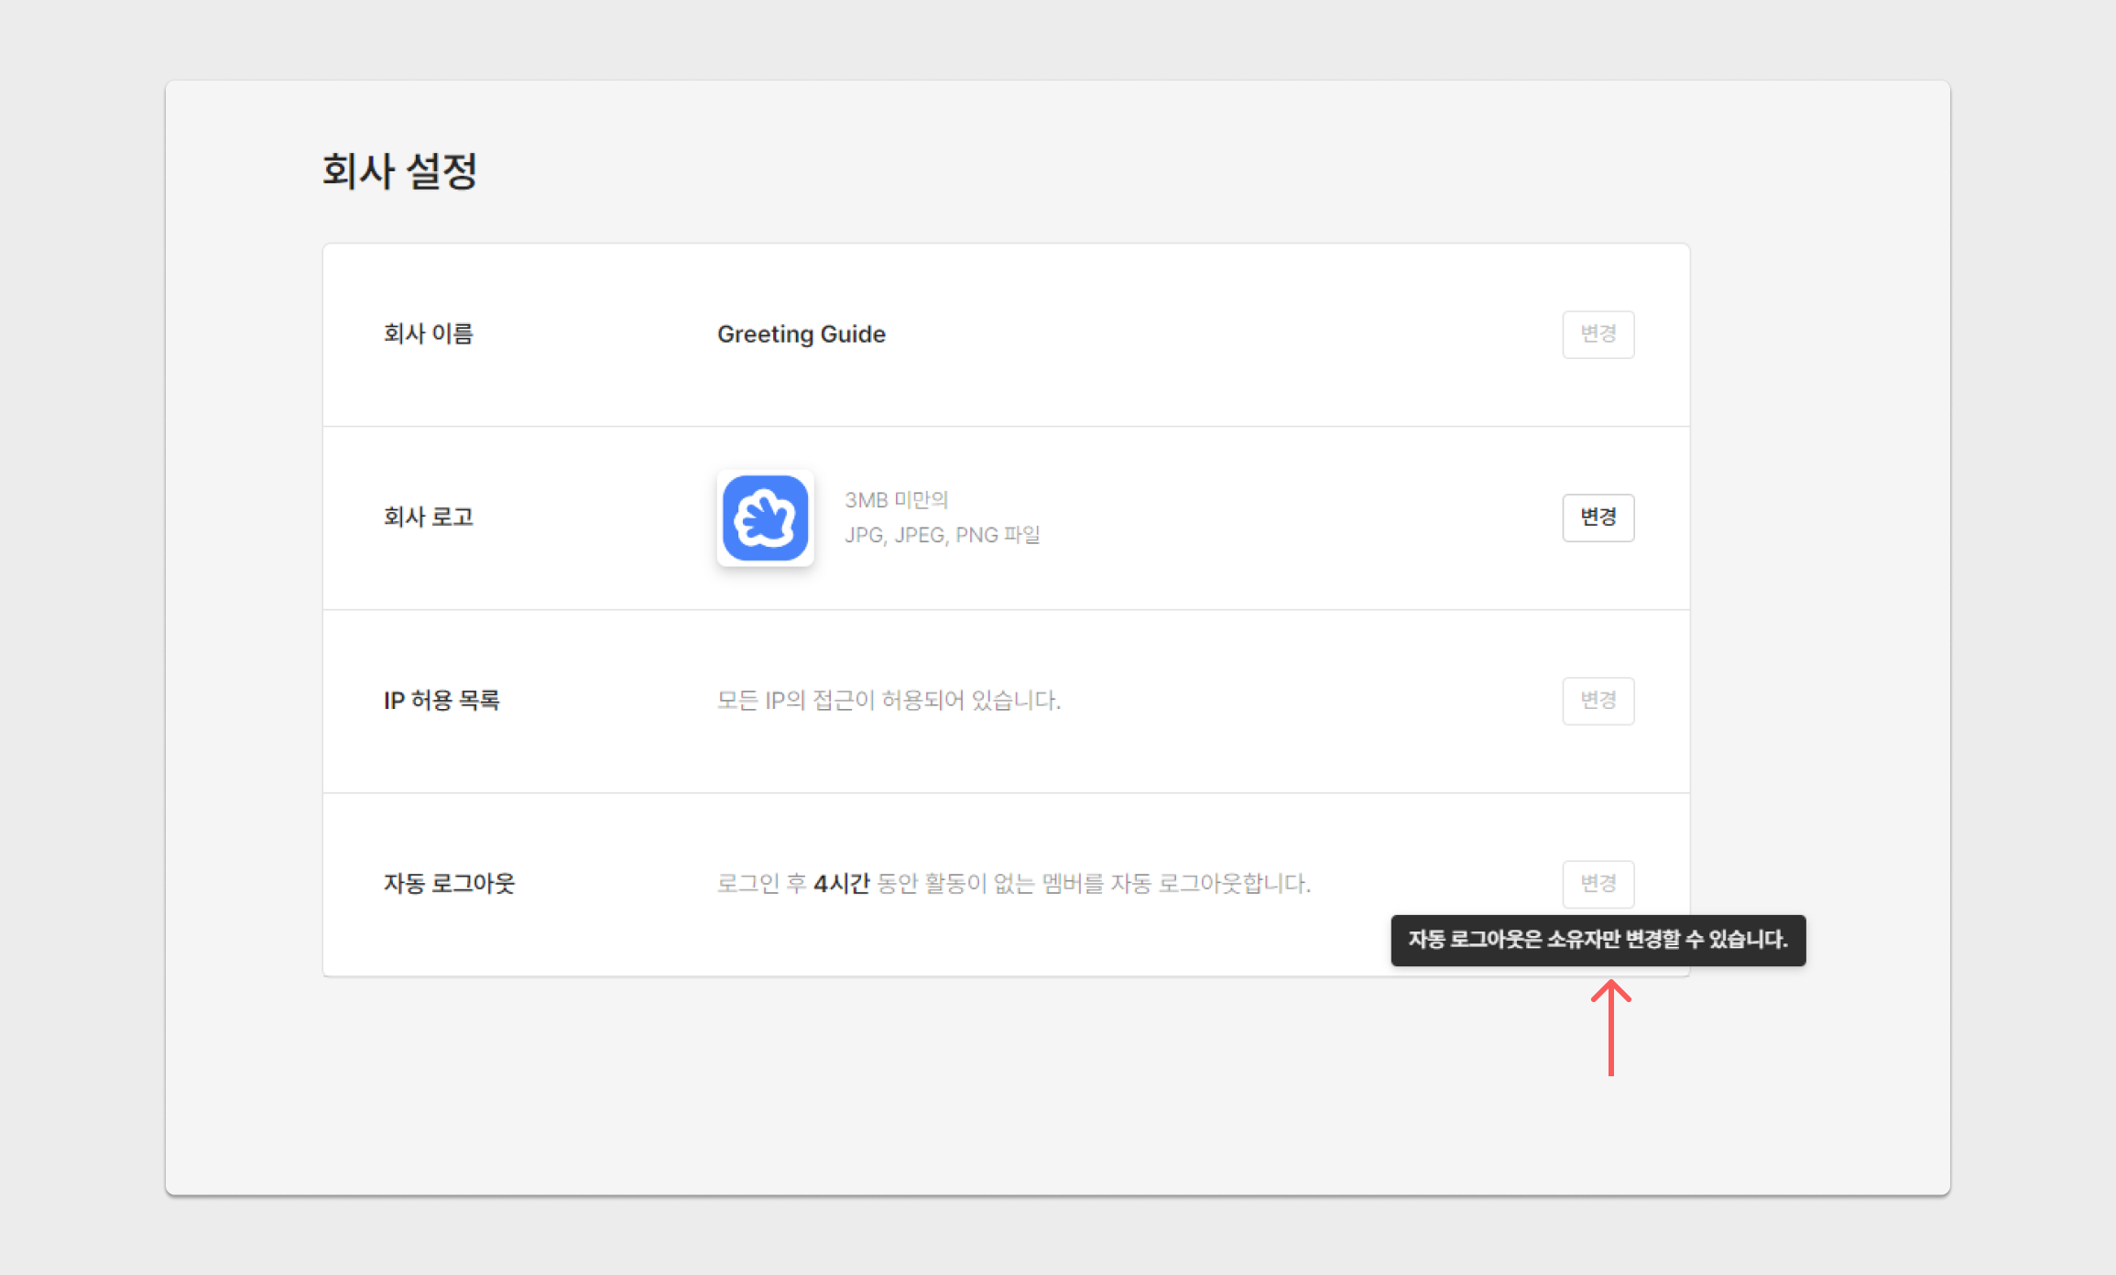Click the 3MB 미만의 file size hint

(x=896, y=500)
